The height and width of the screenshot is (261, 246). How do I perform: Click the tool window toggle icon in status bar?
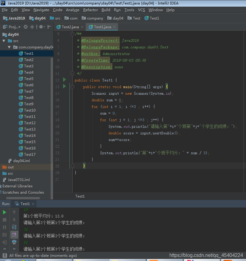[x=5, y=256]
